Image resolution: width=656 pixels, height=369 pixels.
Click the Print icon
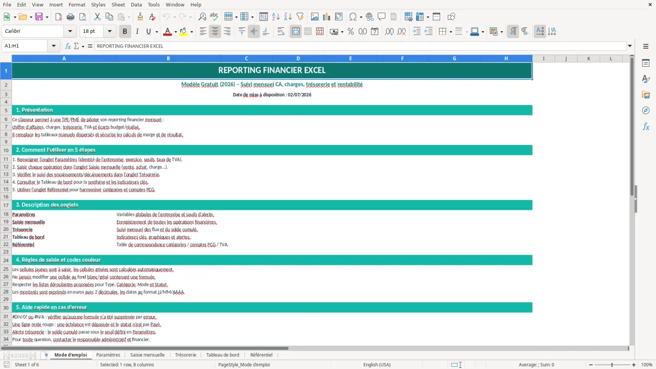tap(71, 17)
